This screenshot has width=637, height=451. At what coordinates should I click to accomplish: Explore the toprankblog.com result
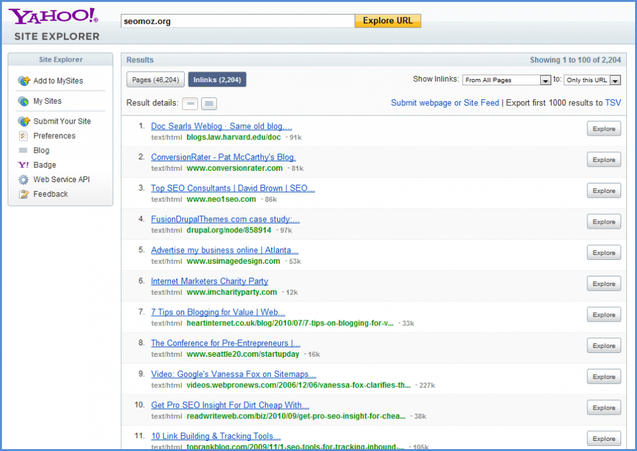604,438
